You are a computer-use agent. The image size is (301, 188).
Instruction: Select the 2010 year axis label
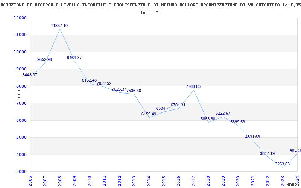click(x=90, y=181)
